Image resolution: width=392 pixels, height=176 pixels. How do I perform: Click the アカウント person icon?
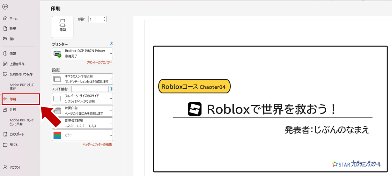(5, 167)
